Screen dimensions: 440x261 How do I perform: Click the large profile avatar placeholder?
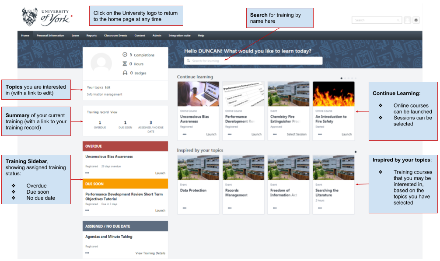tap(101, 63)
